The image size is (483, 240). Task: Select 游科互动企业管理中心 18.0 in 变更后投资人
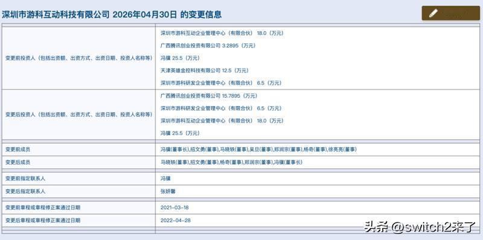(x=222, y=121)
